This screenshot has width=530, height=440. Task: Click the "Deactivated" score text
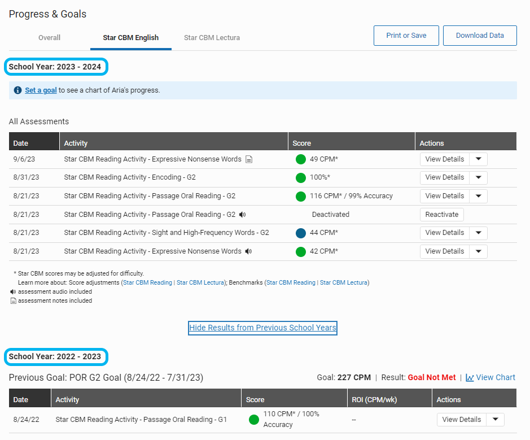[x=331, y=215]
